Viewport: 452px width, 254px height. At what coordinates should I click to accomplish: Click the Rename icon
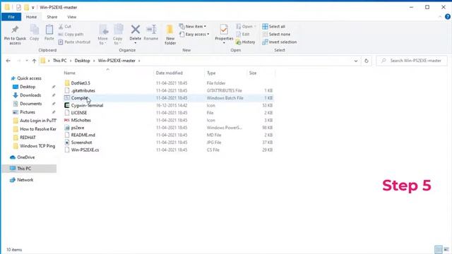pos(151,30)
